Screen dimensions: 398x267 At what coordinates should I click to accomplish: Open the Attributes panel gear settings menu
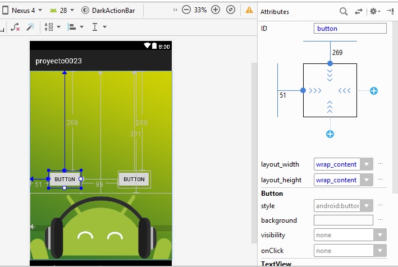(x=374, y=11)
